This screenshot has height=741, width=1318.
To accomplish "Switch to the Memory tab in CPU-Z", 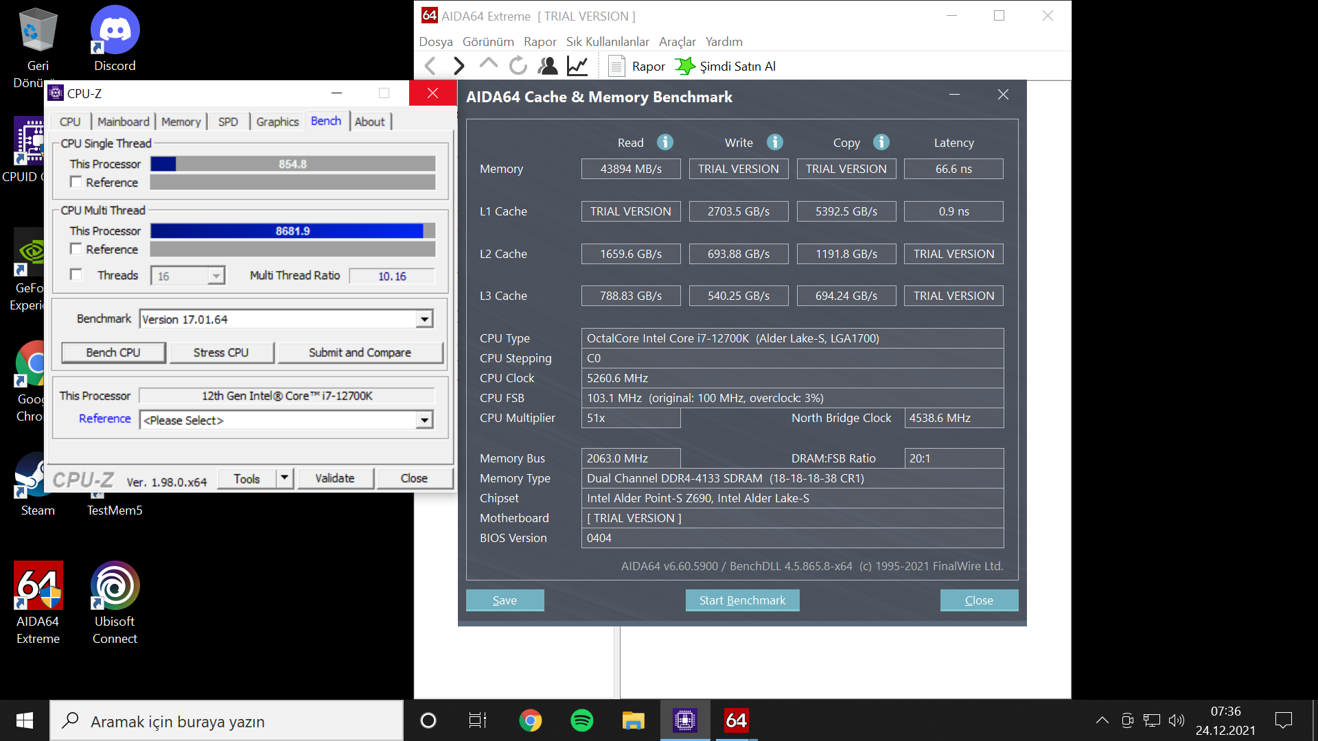I will [181, 121].
